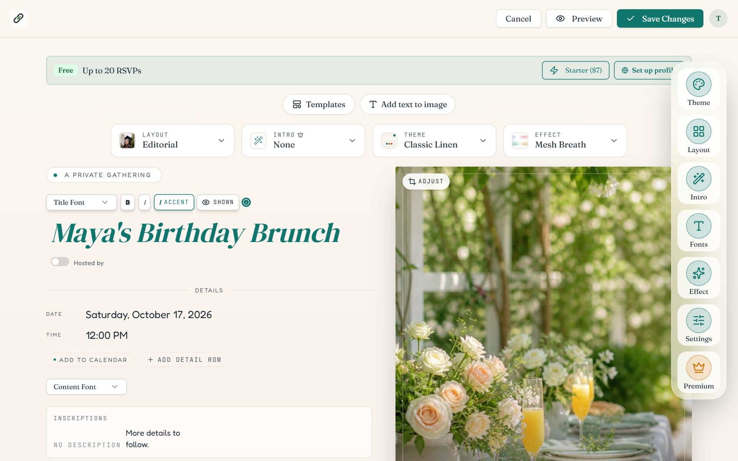Expand the Theme Classic Linen dropdown
The image size is (738, 461).
(434, 141)
